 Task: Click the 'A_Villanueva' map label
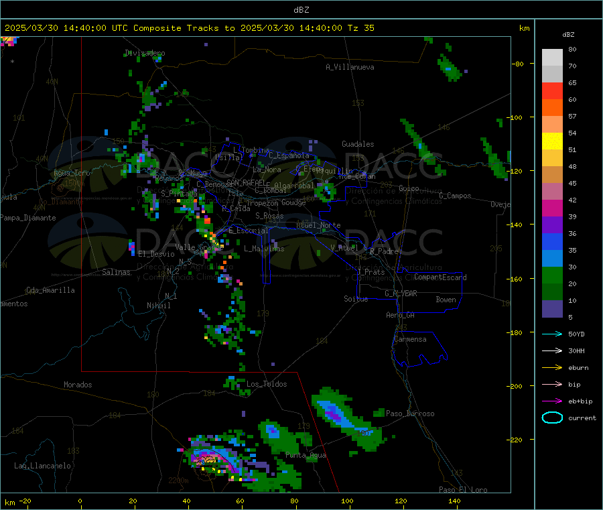[350, 67]
